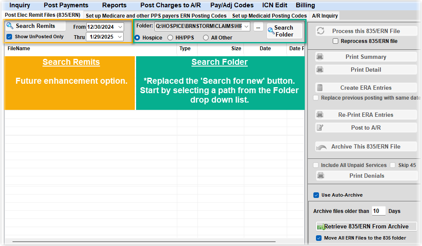422x246 pixels.
Task: Switch to the A/R Inquiry tab
Action: [x=325, y=15]
